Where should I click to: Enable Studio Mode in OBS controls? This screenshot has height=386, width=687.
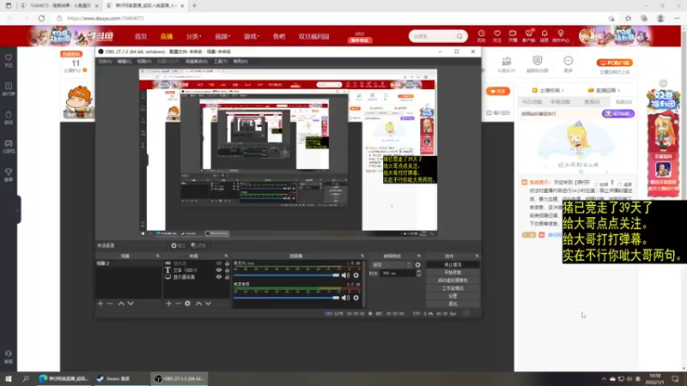click(x=453, y=288)
